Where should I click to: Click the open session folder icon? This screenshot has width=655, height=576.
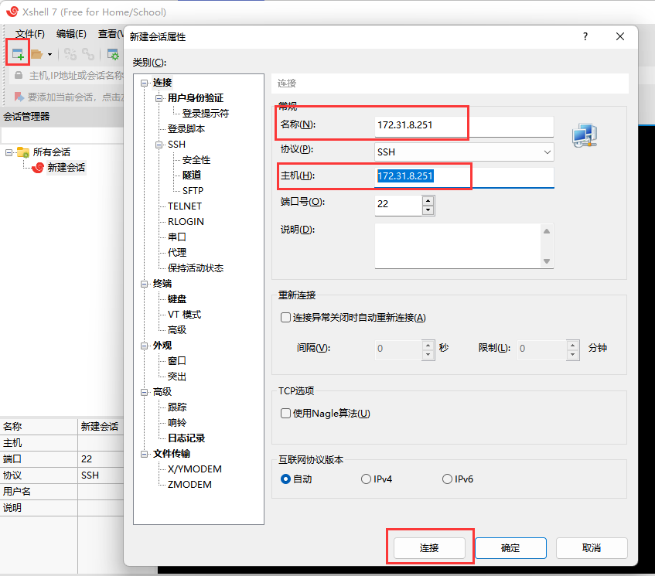pos(36,54)
